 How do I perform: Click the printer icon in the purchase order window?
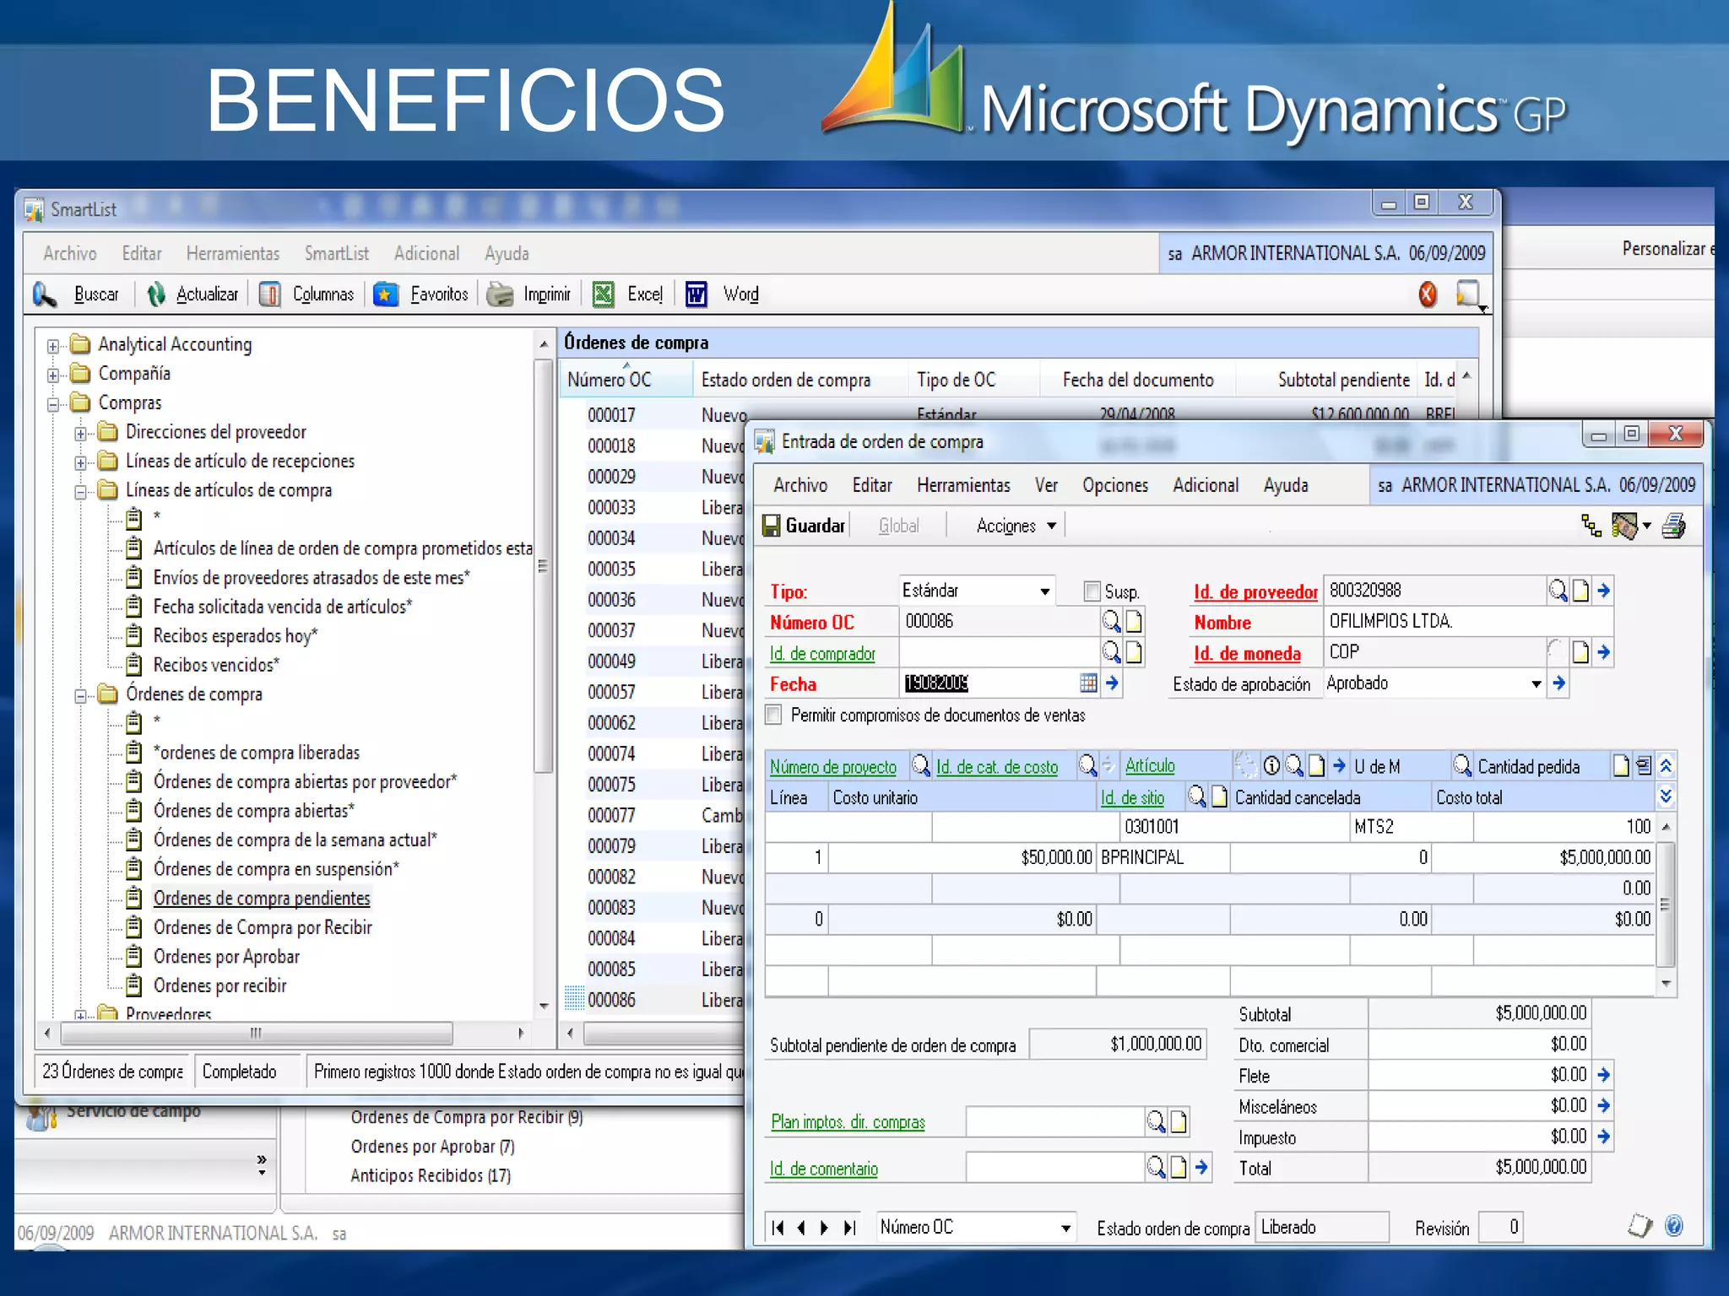click(x=1673, y=526)
